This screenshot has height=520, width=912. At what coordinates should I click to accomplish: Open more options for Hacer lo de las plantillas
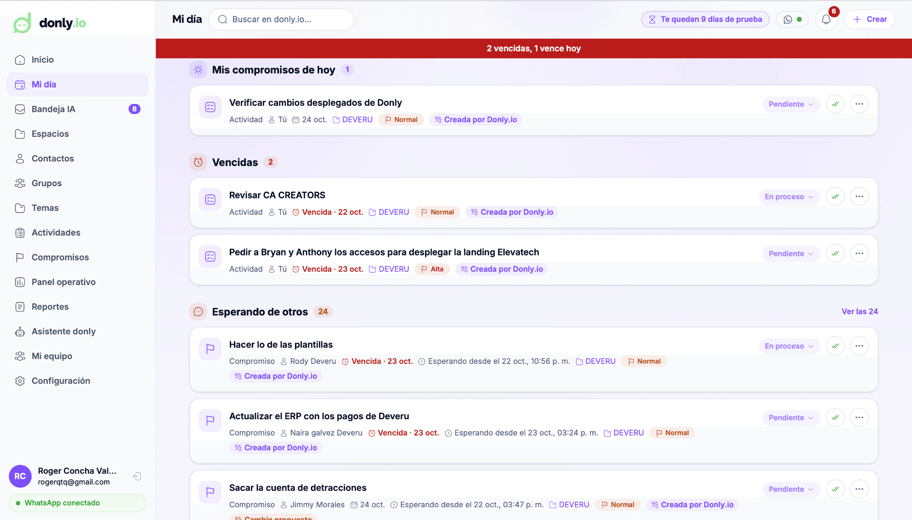860,346
